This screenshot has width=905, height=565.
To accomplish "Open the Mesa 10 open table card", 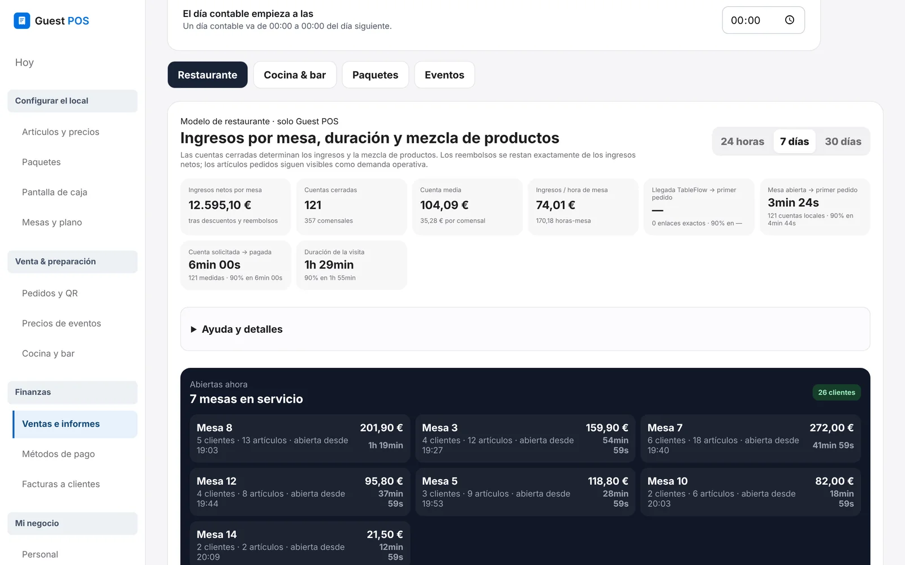I will tap(751, 492).
